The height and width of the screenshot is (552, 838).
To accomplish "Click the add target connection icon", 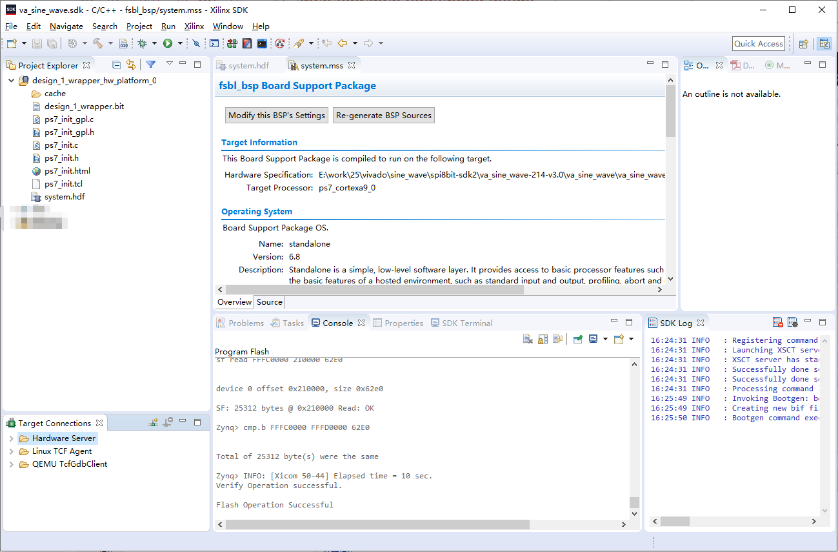I will pos(154,422).
